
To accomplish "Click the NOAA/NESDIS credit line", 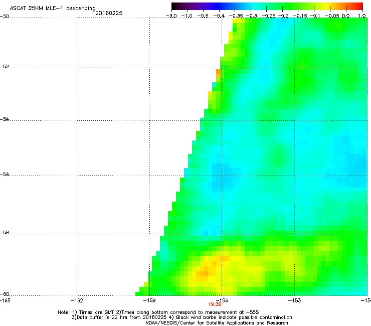I will [217, 323].
